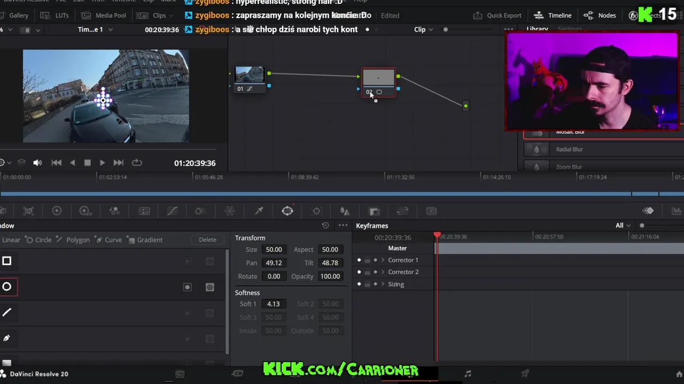
Task: Open the Color Wheels palette
Action: click(57, 211)
